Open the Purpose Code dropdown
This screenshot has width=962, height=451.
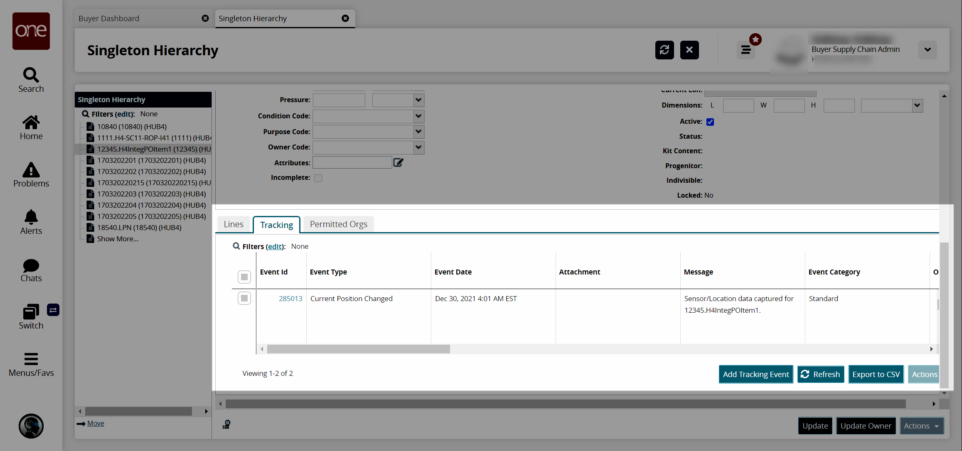tap(417, 131)
